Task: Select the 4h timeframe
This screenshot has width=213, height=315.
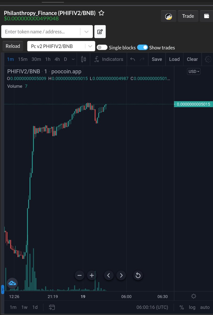Action: pyautogui.click(x=57, y=59)
